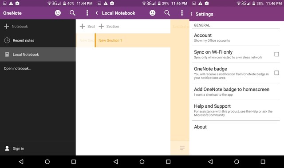This screenshot has height=168, width=284.
Task: Tap the Recent notes clock icon
Action: click(x=7, y=40)
